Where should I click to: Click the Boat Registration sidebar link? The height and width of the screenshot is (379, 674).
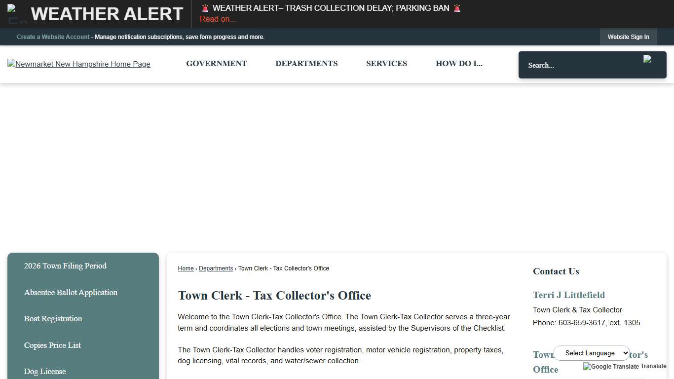53,318
